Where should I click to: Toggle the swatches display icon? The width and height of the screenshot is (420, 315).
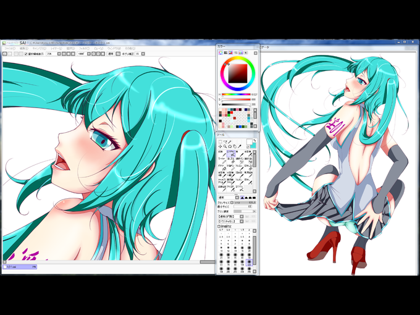(241, 52)
